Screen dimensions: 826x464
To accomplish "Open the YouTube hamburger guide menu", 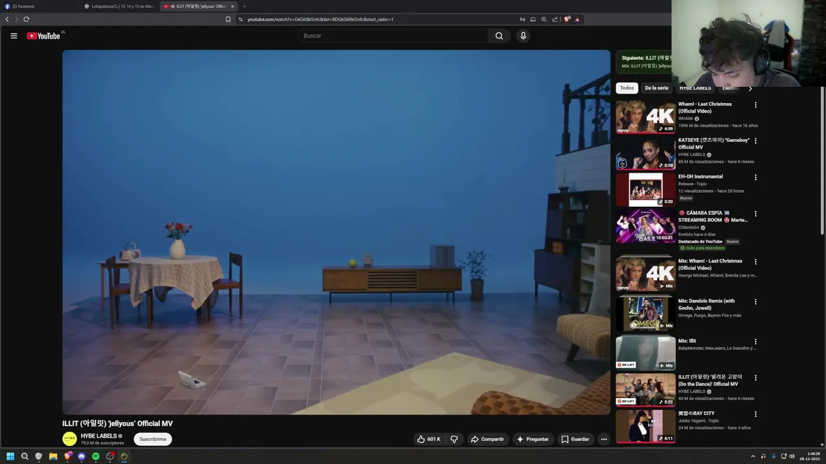I will pos(14,36).
